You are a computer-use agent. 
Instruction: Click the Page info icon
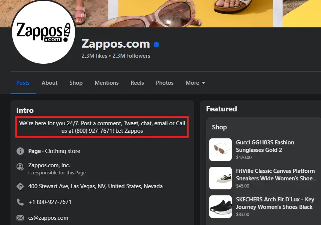pos(20,151)
